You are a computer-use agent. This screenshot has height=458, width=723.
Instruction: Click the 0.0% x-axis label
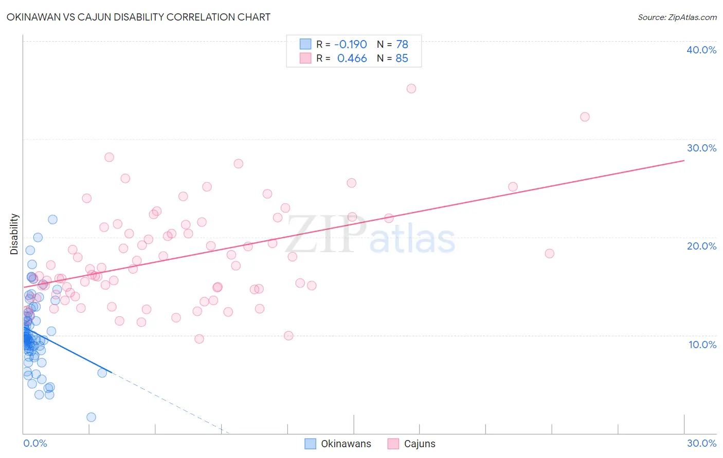[x=35, y=443]
